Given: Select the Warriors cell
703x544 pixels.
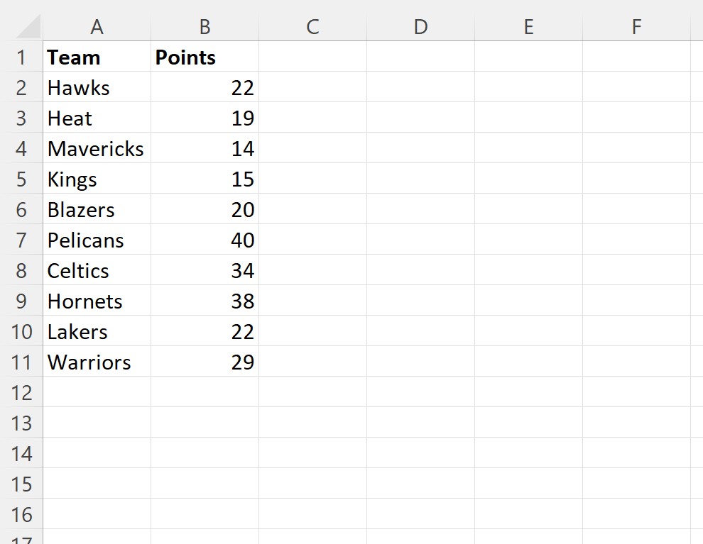Looking at the screenshot, I should pyautogui.click(x=97, y=362).
